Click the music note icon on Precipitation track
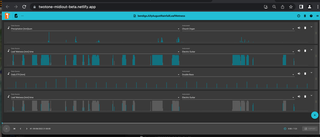This screenshot has width=320, height=137. coord(8,28)
